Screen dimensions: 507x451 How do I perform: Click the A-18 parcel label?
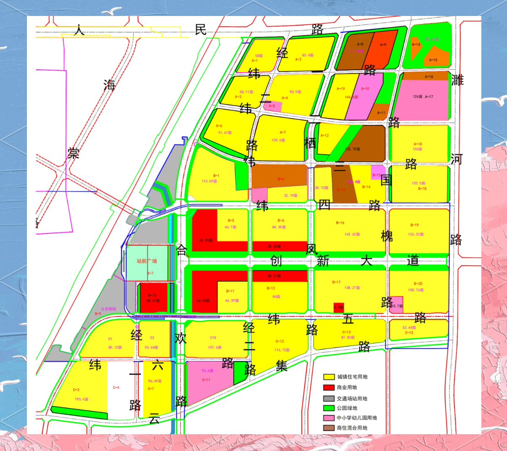[417, 144]
